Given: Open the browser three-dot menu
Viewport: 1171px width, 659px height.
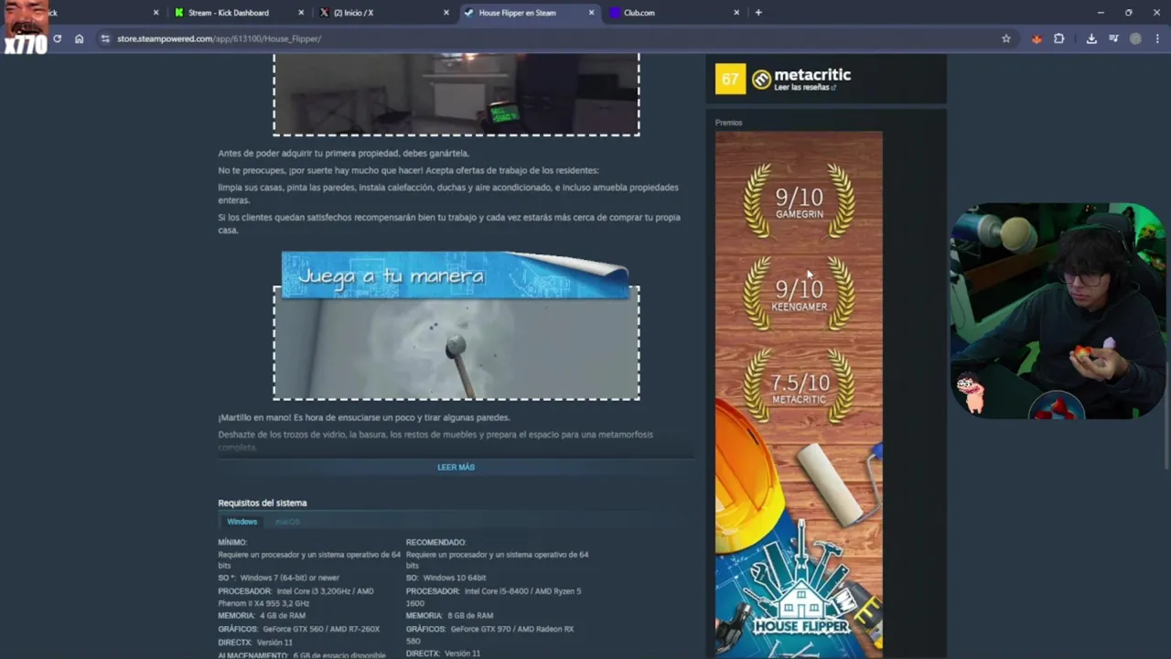Looking at the screenshot, I should [1157, 38].
